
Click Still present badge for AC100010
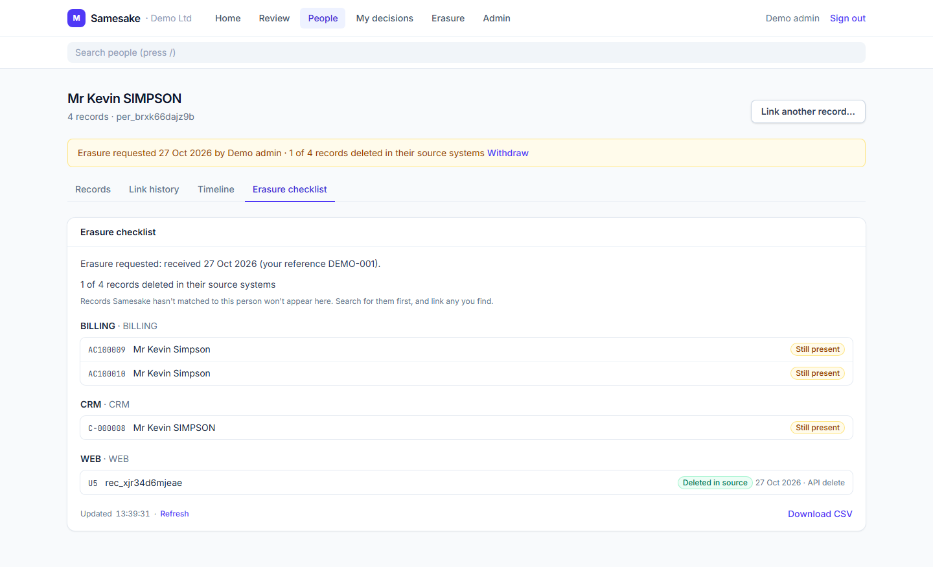(x=818, y=373)
